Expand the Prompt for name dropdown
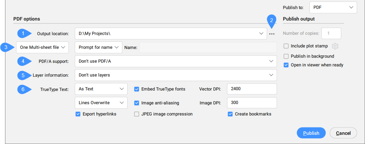365x144 pixels. [98, 47]
